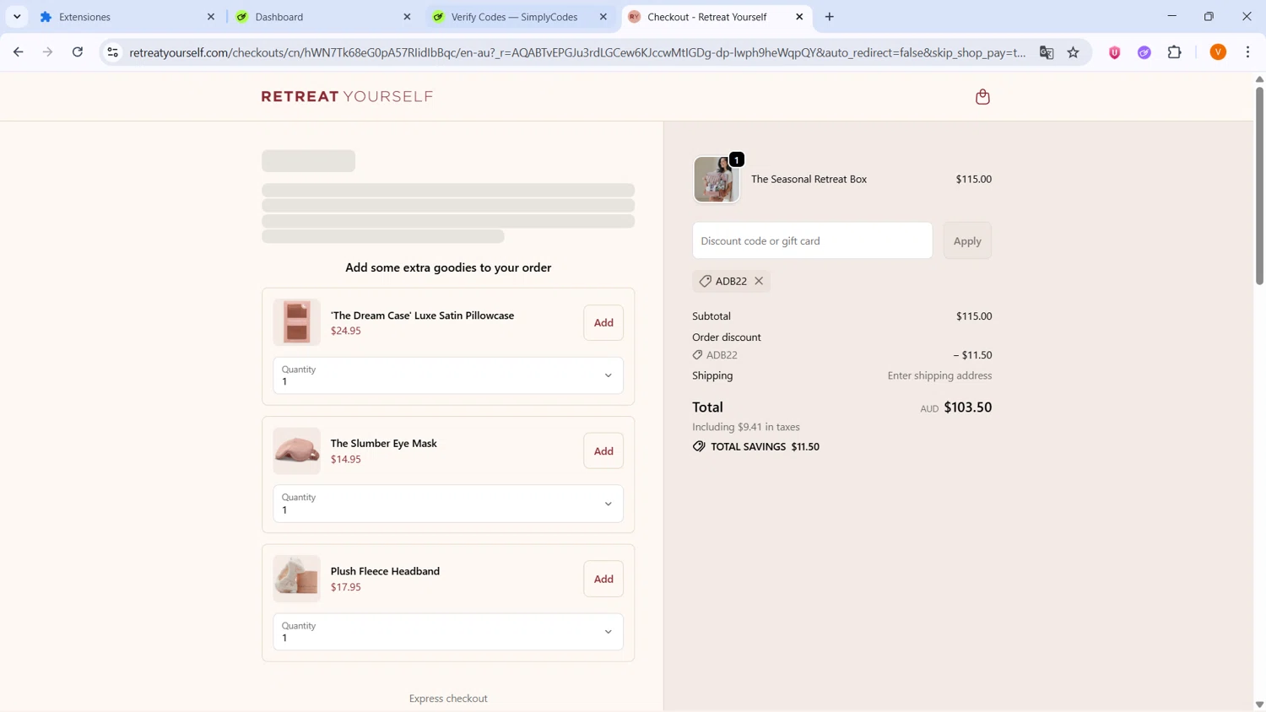Add the Dream Case Satin Pillowcase
Screen dimensions: 1266x712
tap(603, 323)
